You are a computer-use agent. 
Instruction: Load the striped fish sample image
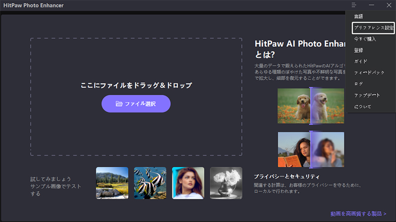[150, 183]
